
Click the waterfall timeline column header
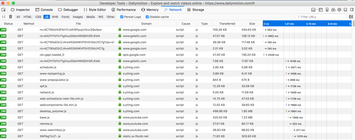[x=307, y=24]
